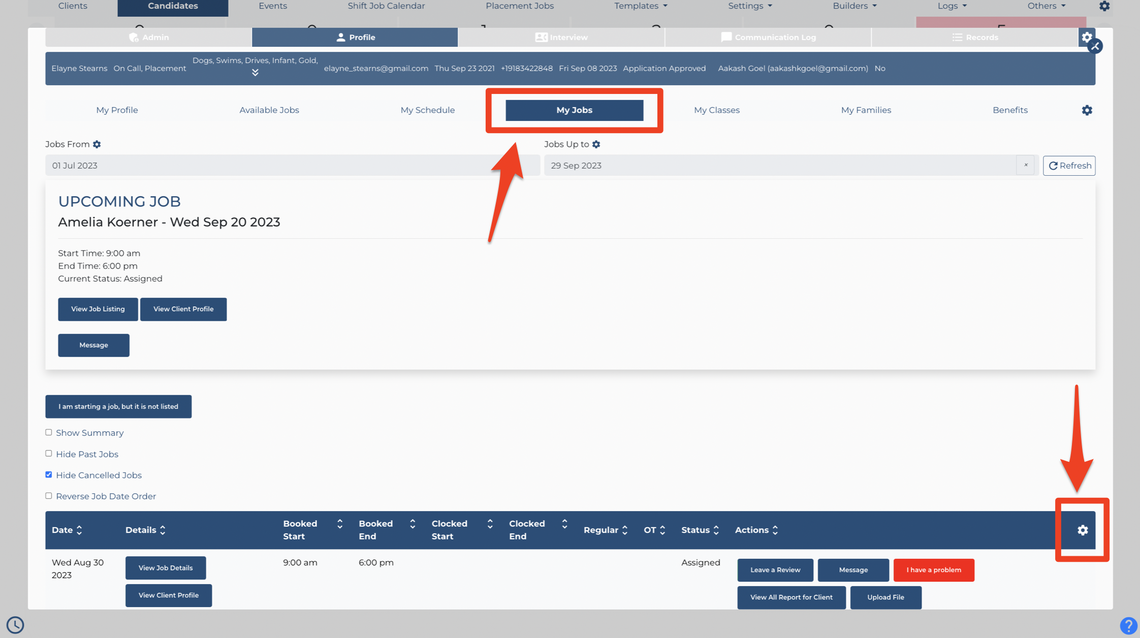Open jobs table settings gear
1140x638 pixels.
(x=1083, y=530)
